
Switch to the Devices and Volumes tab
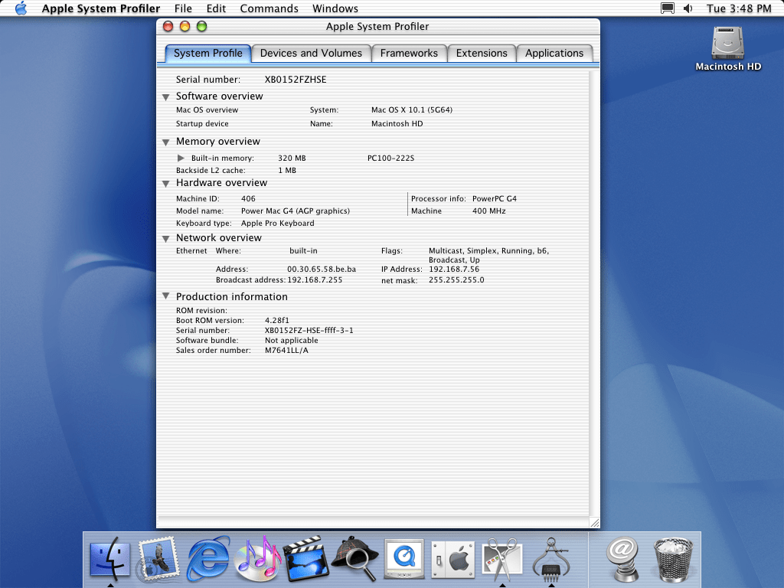(311, 53)
